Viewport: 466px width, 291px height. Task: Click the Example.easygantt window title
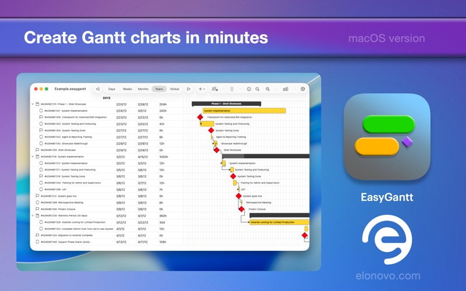click(70, 89)
